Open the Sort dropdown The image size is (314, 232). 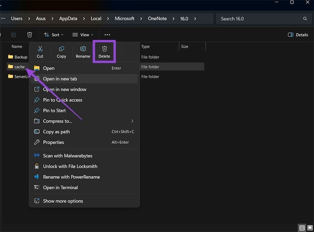[53, 34]
